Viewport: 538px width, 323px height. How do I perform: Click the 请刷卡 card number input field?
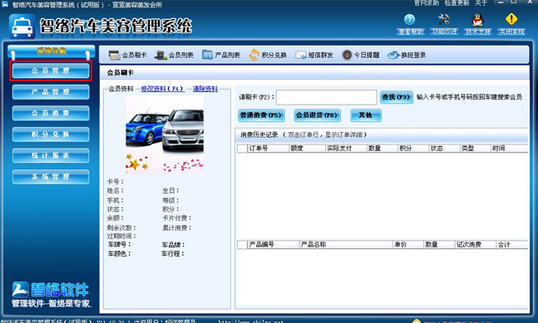tap(326, 97)
